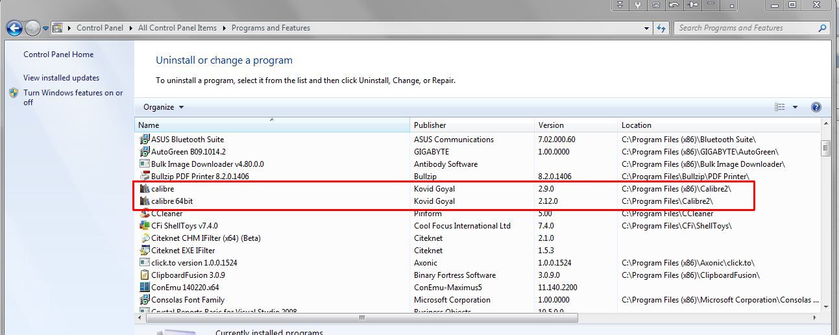Open the address bar history dropdown
Screen dimensions: 839x335
(647, 28)
